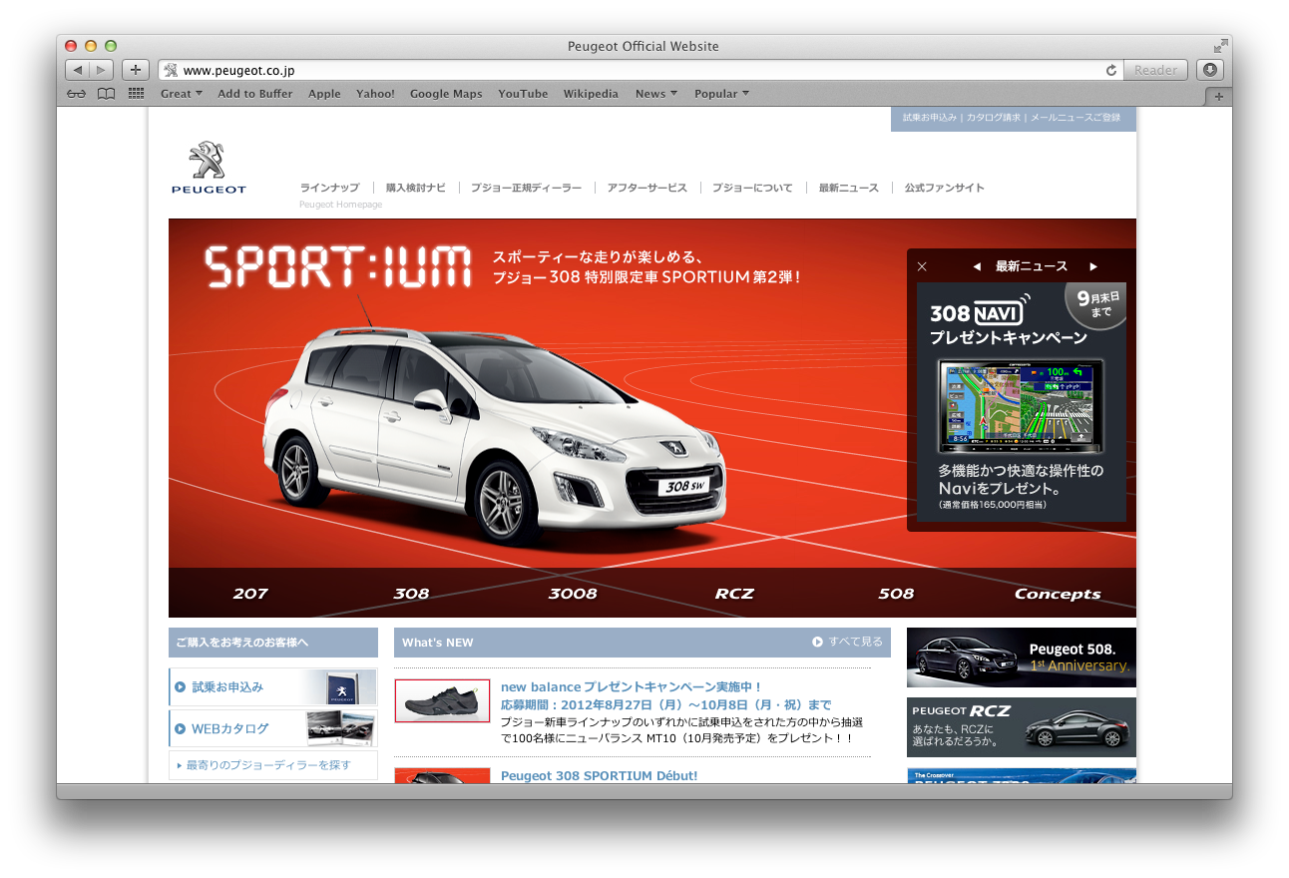Go forward with the Safari forward arrow

(102, 70)
